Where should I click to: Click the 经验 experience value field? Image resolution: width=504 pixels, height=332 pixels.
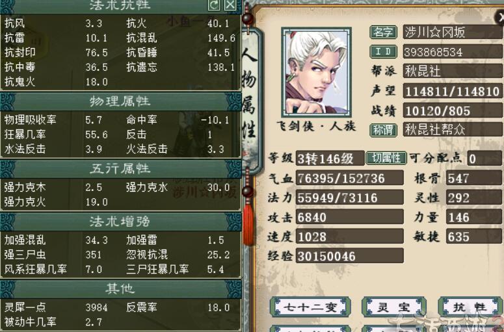[x=349, y=256]
